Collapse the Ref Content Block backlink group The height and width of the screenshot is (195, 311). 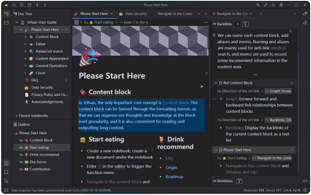[216, 83]
